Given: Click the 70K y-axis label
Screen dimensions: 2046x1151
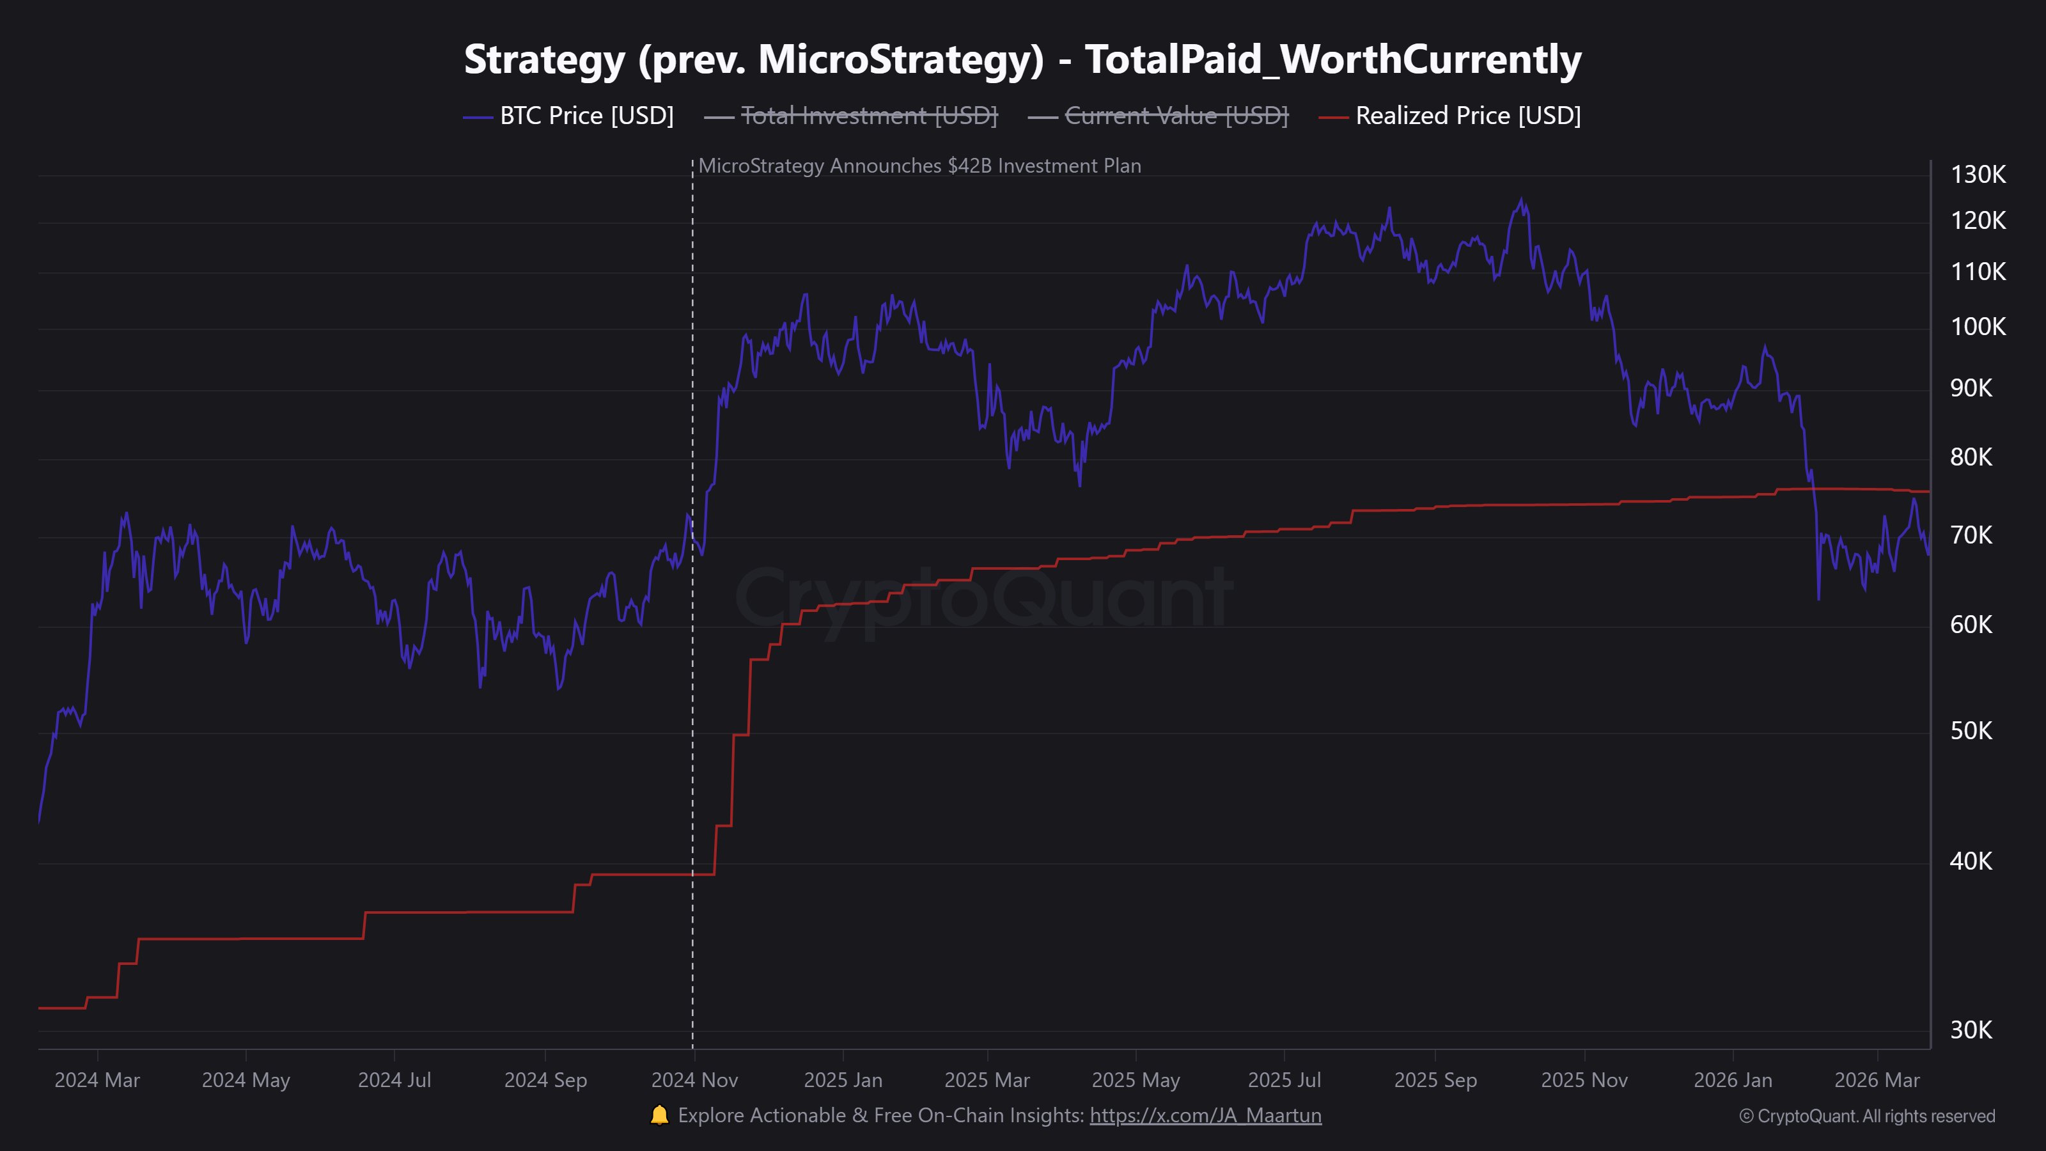Looking at the screenshot, I should tap(1971, 535).
